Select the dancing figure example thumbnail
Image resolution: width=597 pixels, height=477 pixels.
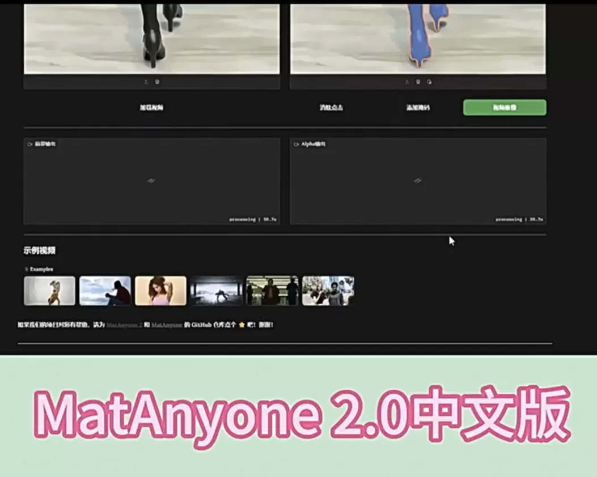click(49, 291)
